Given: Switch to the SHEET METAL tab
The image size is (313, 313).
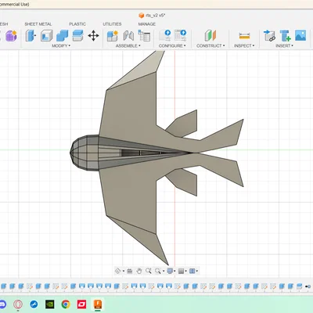Looking at the screenshot, I should 38,24.
